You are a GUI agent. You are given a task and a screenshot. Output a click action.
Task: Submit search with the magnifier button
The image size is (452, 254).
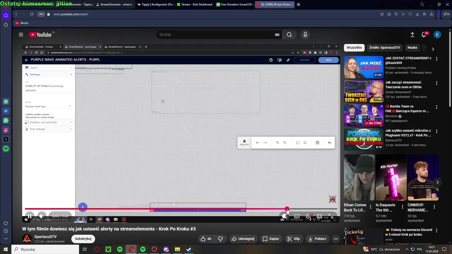[289, 35]
